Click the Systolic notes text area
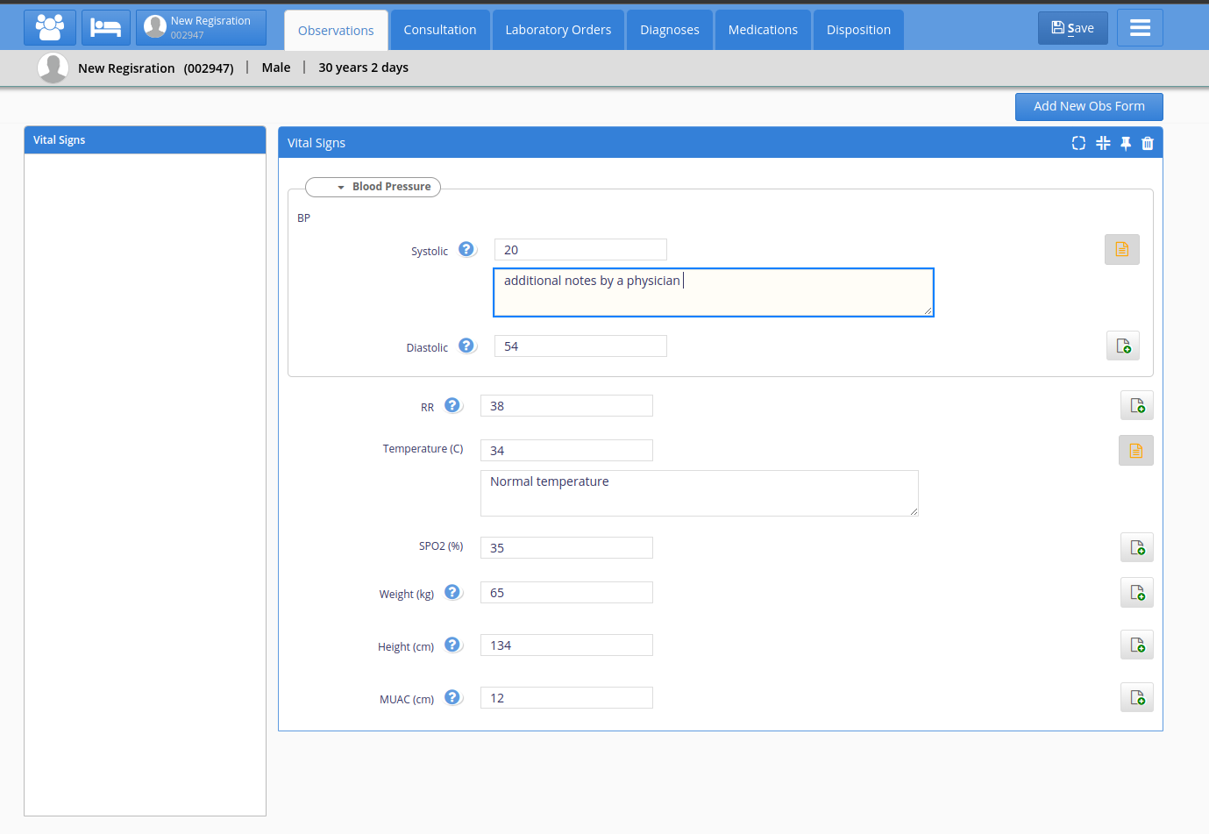This screenshot has height=834, width=1209. (714, 292)
